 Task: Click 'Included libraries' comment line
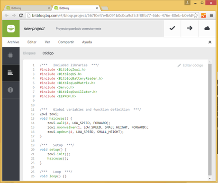click(69, 65)
